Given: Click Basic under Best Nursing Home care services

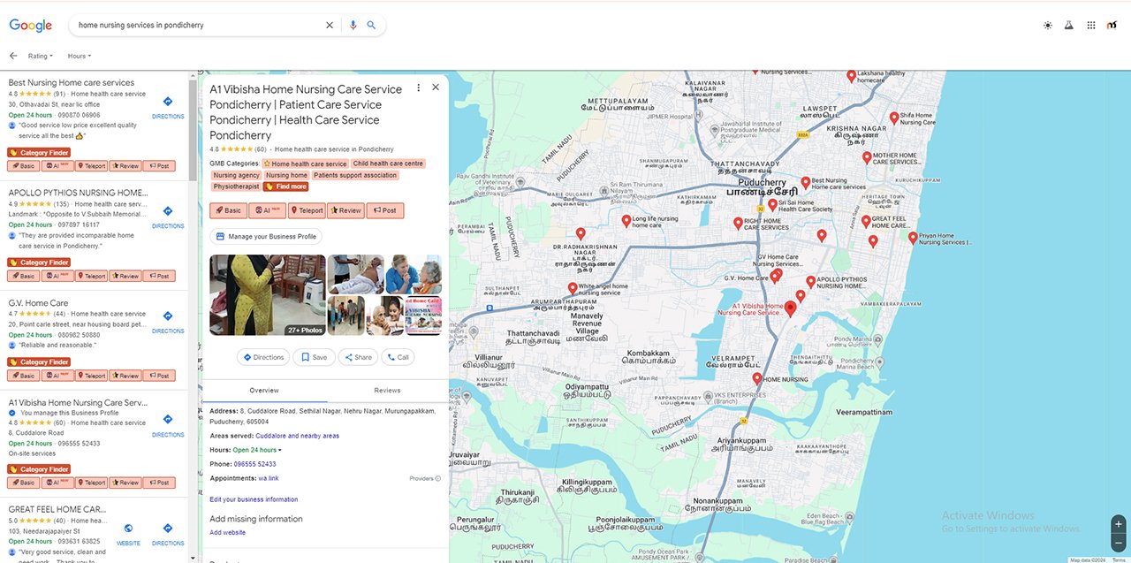Looking at the screenshot, I should [x=23, y=166].
